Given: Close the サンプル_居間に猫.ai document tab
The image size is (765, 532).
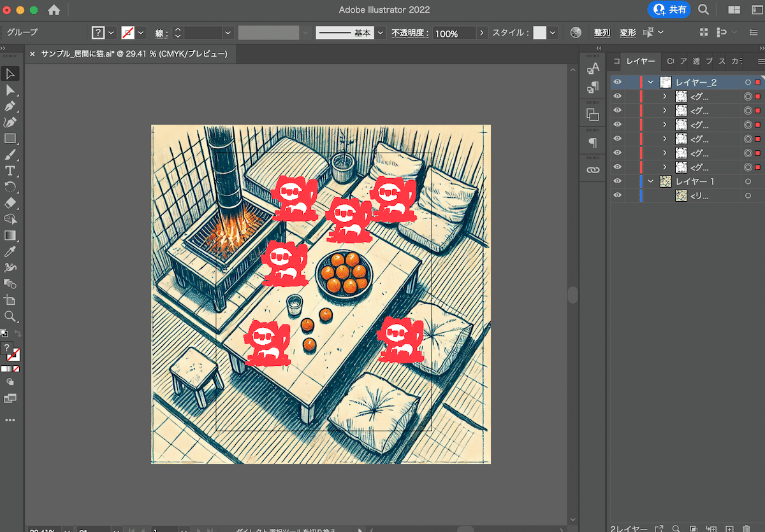Looking at the screenshot, I should click(33, 54).
